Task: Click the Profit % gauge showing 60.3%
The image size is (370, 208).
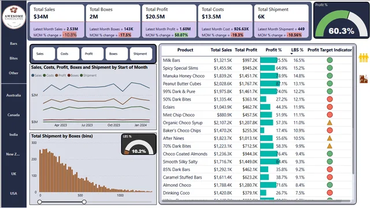Action: (x=341, y=21)
